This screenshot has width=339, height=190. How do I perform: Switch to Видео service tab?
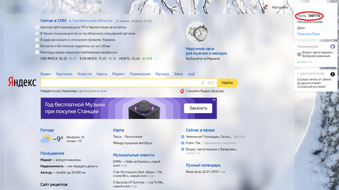point(46,74)
